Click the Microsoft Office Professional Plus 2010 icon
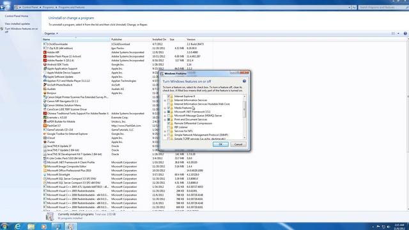The height and width of the screenshot is (230, 409). 45,171
